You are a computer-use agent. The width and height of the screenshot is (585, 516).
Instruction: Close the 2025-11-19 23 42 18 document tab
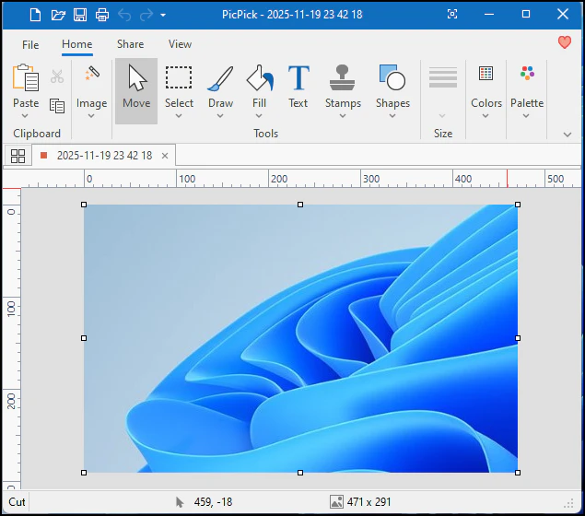(x=165, y=156)
